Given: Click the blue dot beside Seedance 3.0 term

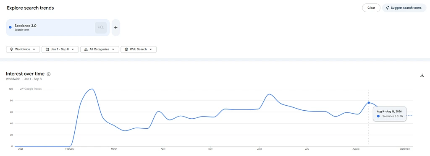Looking at the screenshot, I should (10, 27).
